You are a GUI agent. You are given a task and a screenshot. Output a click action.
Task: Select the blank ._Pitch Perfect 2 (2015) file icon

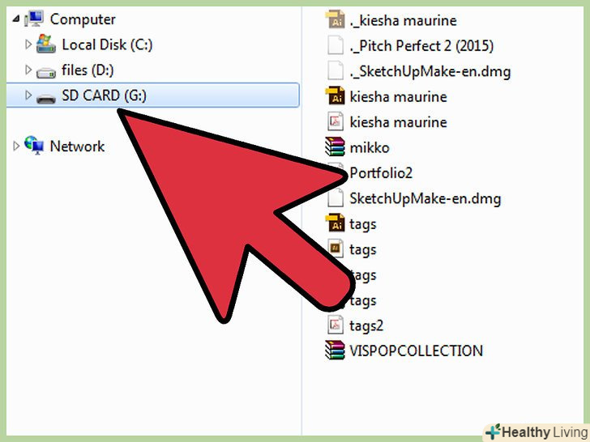(x=335, y=45)
